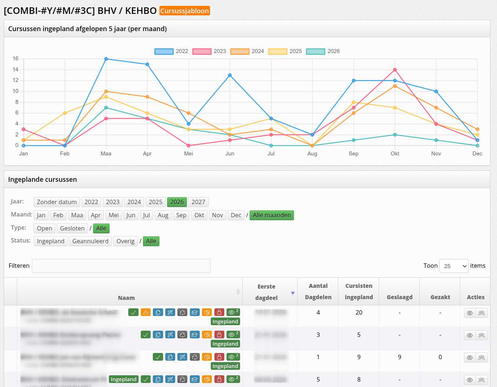The height and width of the screenshot is (387, 497).
Task: Click the orange pie chart icon in second row
Action: (207, 335)
